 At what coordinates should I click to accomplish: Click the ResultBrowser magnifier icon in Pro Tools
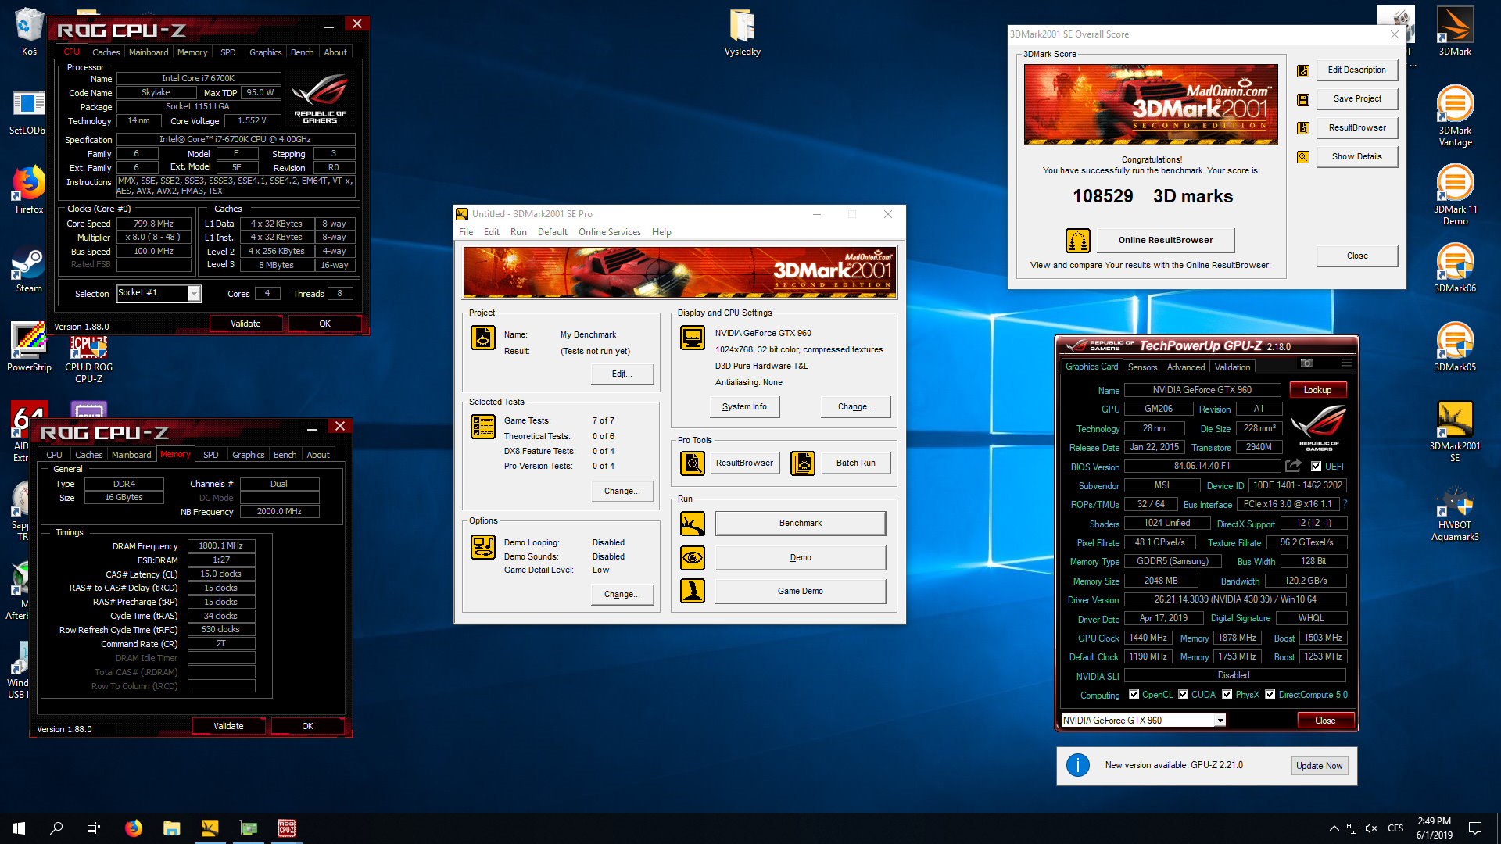693,463
